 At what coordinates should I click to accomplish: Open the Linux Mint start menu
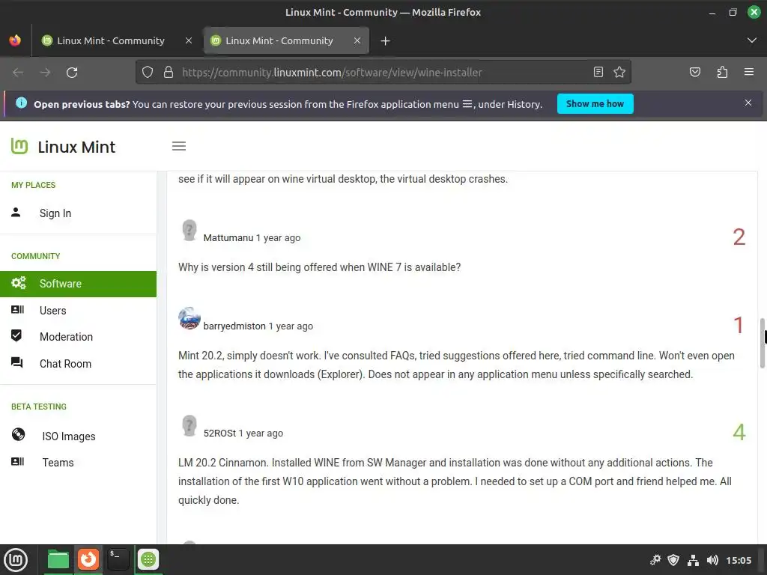point(16,560)
